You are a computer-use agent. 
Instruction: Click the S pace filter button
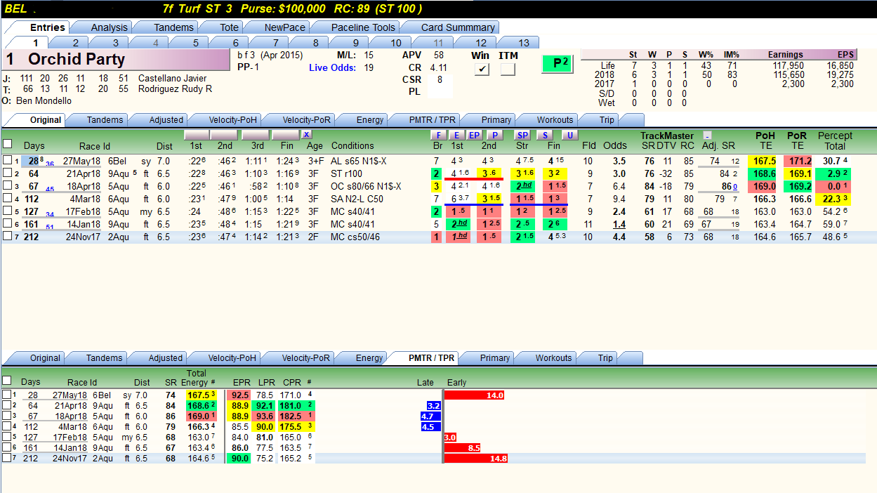click(546, 135)
